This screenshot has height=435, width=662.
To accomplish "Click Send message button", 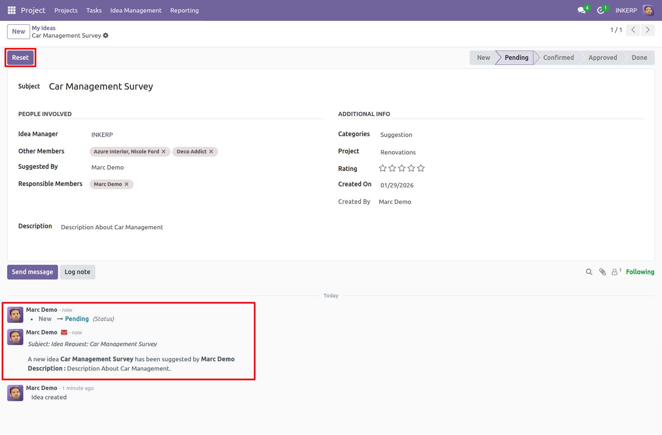I will click(x=33, y=272).
